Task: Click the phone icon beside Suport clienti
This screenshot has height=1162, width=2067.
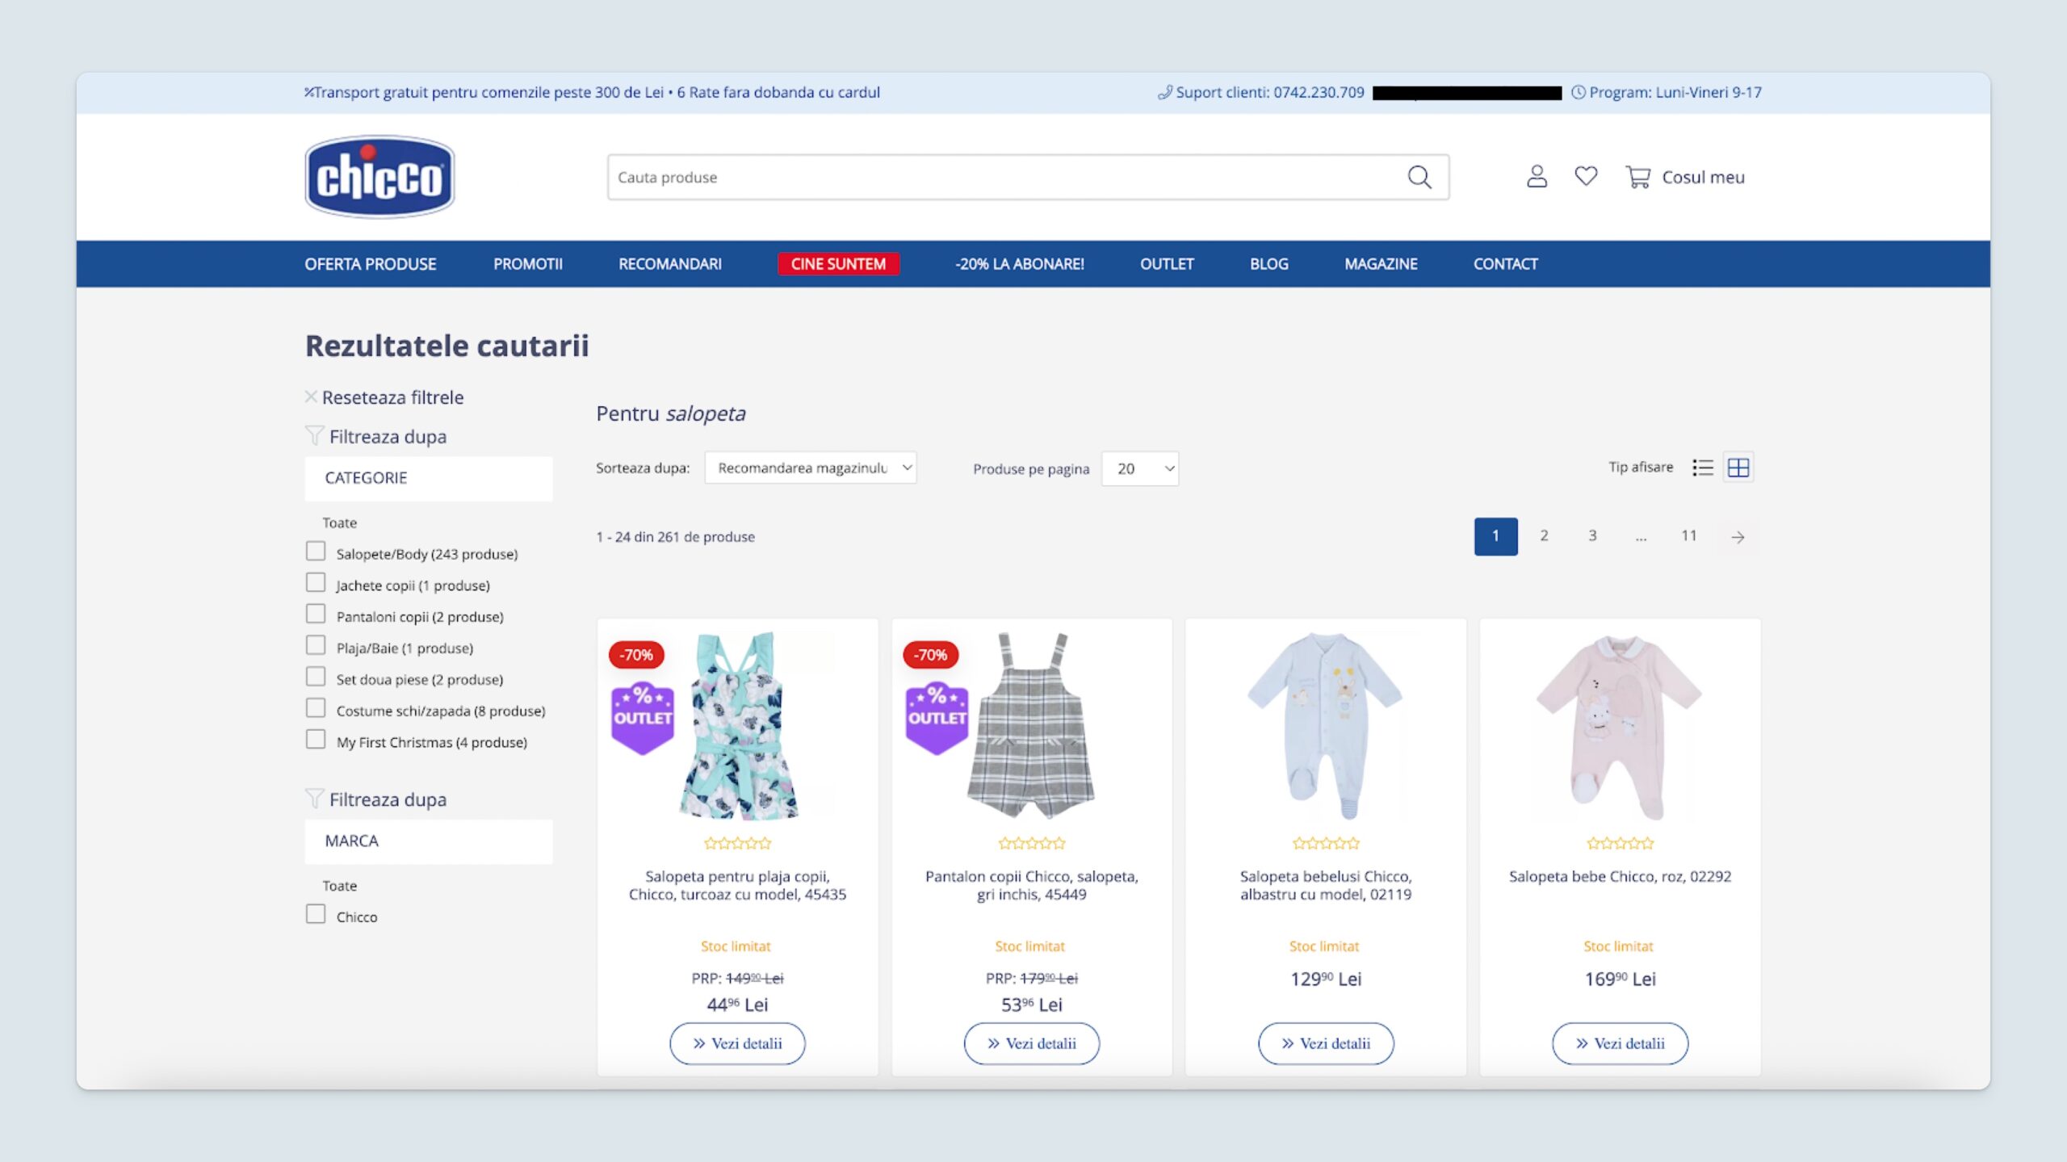Action: tap(1164, 93)
